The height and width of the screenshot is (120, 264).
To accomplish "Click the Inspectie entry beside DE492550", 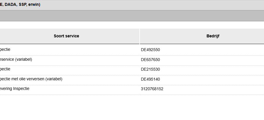I will 5,50.
